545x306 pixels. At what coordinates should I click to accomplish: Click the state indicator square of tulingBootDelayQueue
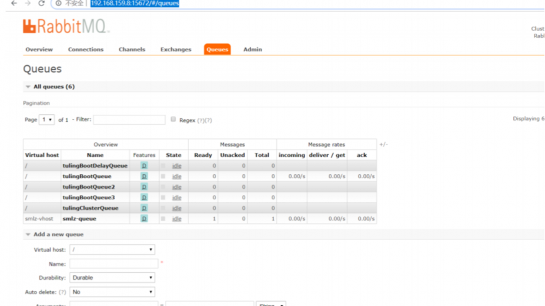pos(163,166)
